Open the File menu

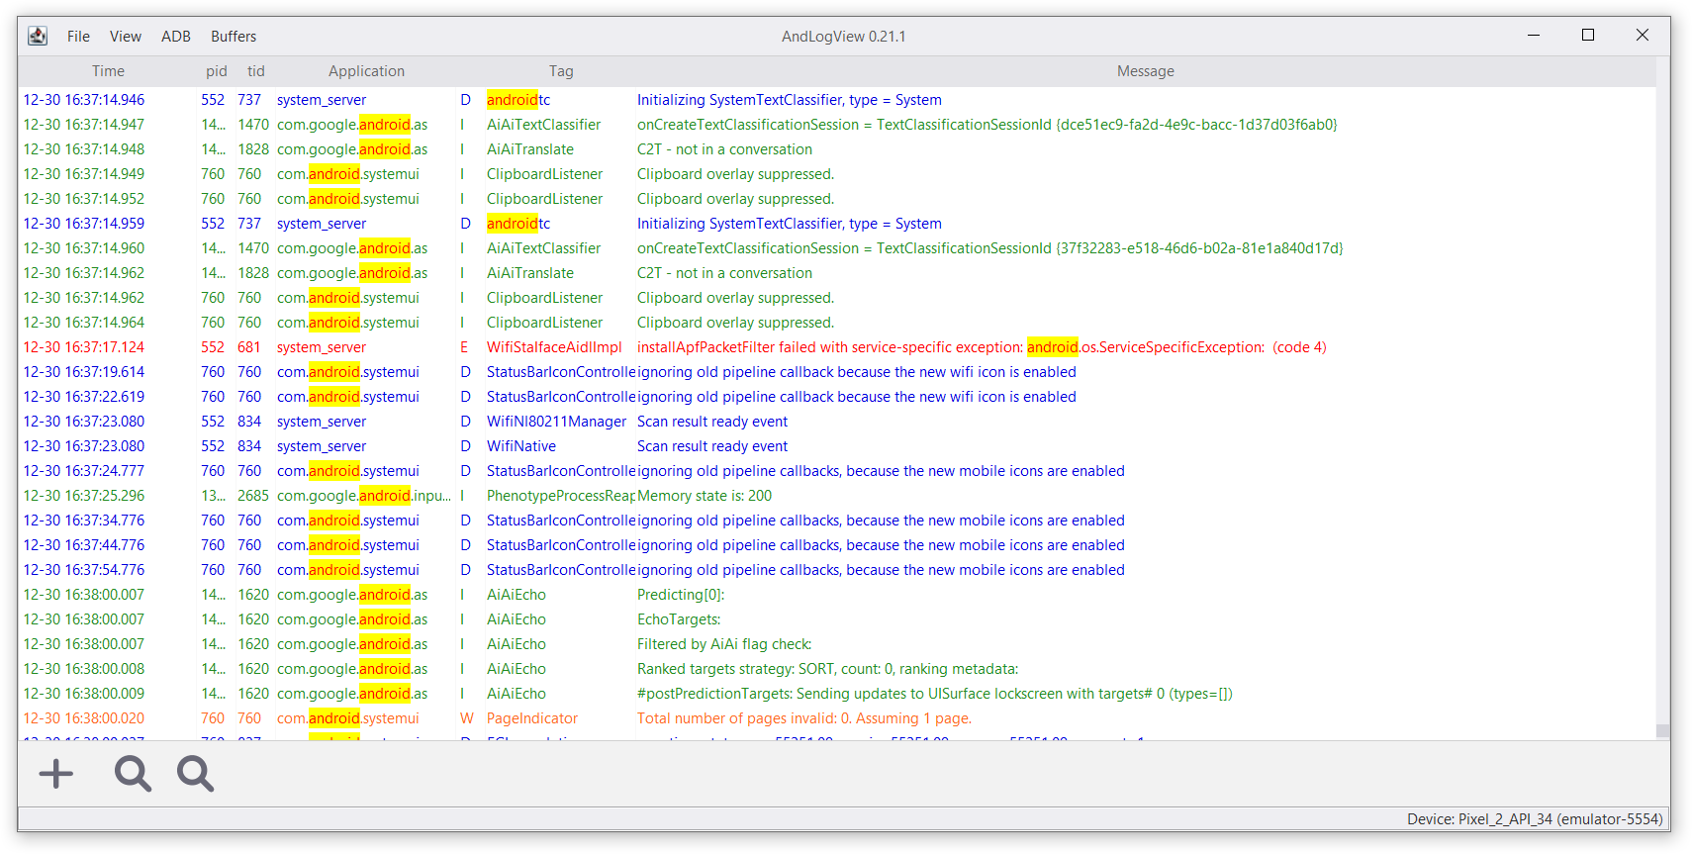tap(78, 37)
